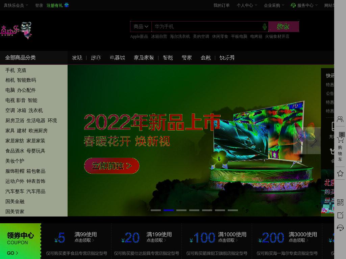The height and width of the screenshot is (259, 346).
Task: Select the 家居家纺 category
Action: tap(15, 141)
